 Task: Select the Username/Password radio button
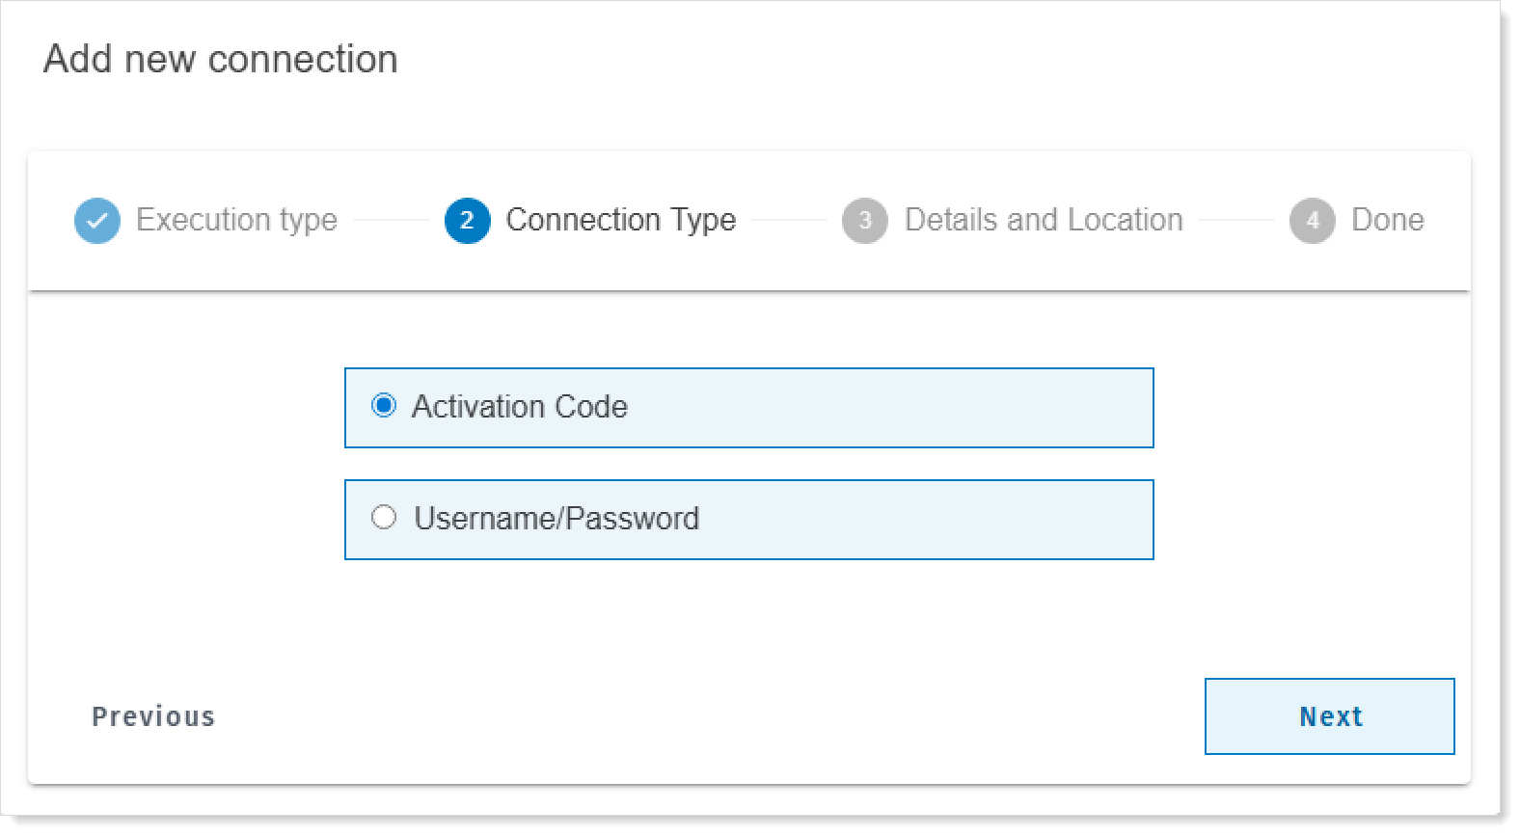click(x=384, y=518)
